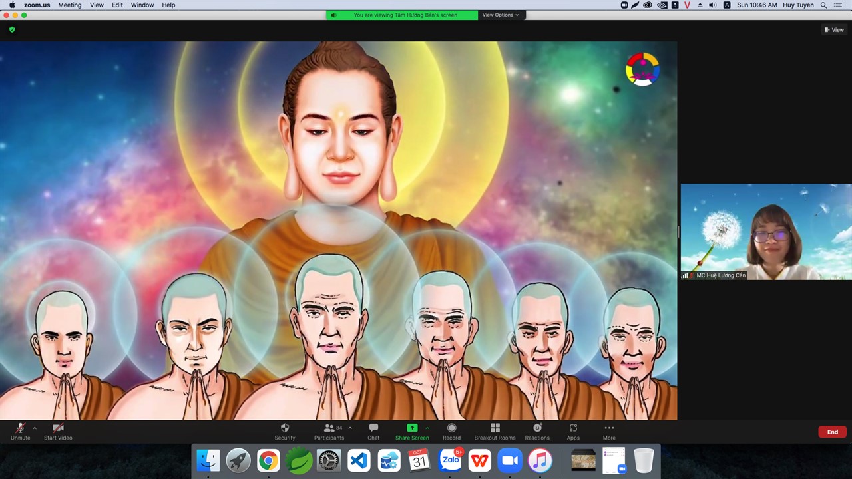
Task: Open the Participants panel
Action: 329,431
